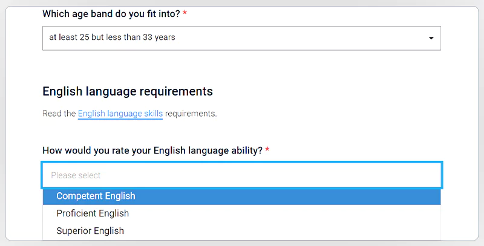This screenshot has height=246, width=484.
Task: Click the 'Please select' placeholder text
Action: 76,175
